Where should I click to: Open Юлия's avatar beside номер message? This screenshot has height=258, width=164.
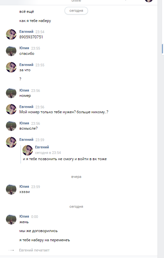point(11,93)
